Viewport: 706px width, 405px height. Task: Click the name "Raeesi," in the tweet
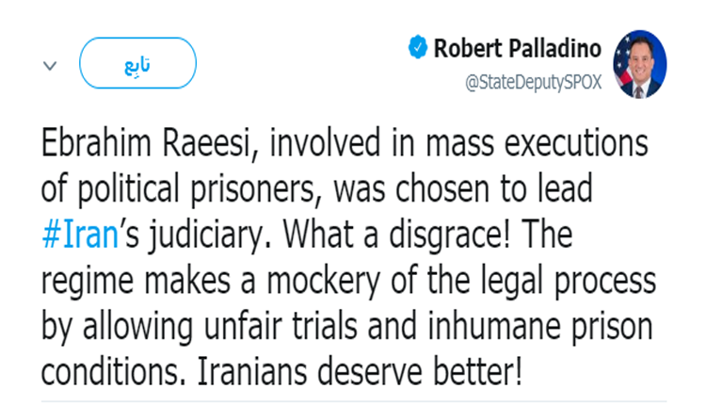point(211,144)
